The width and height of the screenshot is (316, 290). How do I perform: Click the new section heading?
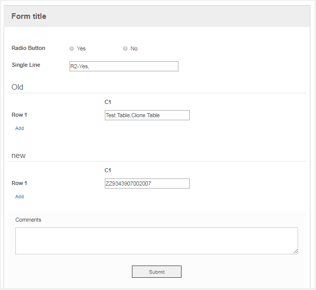pyautogui.click(x=18, y=155)
